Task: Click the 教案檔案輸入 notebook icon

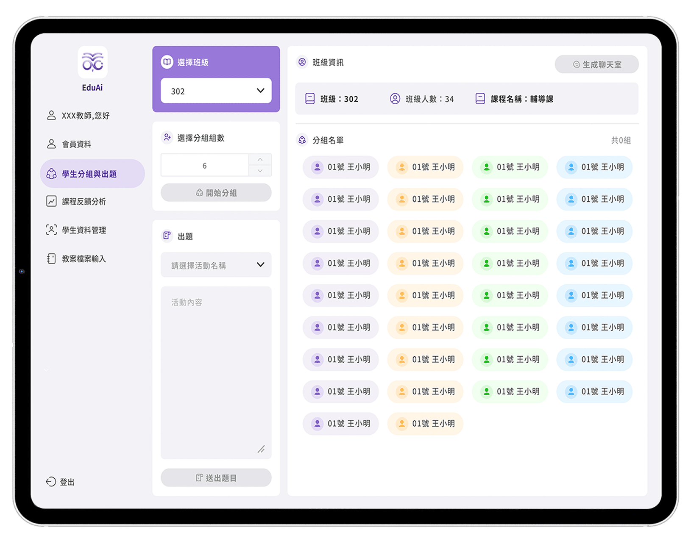Action: point(51,258)
